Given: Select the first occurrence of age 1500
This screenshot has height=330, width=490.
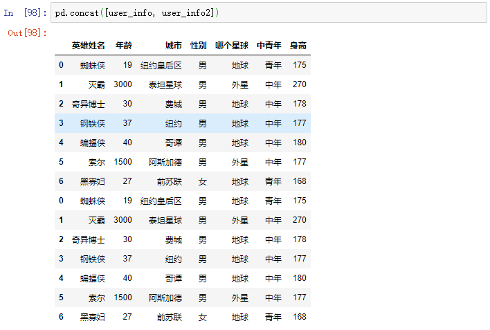Looking at the screenshot, I should 122,162.
